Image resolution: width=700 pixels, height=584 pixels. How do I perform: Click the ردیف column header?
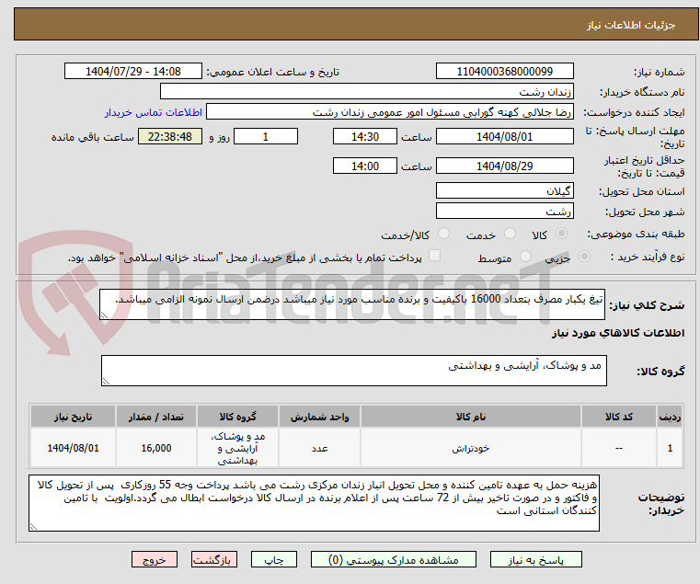(670, 417)
